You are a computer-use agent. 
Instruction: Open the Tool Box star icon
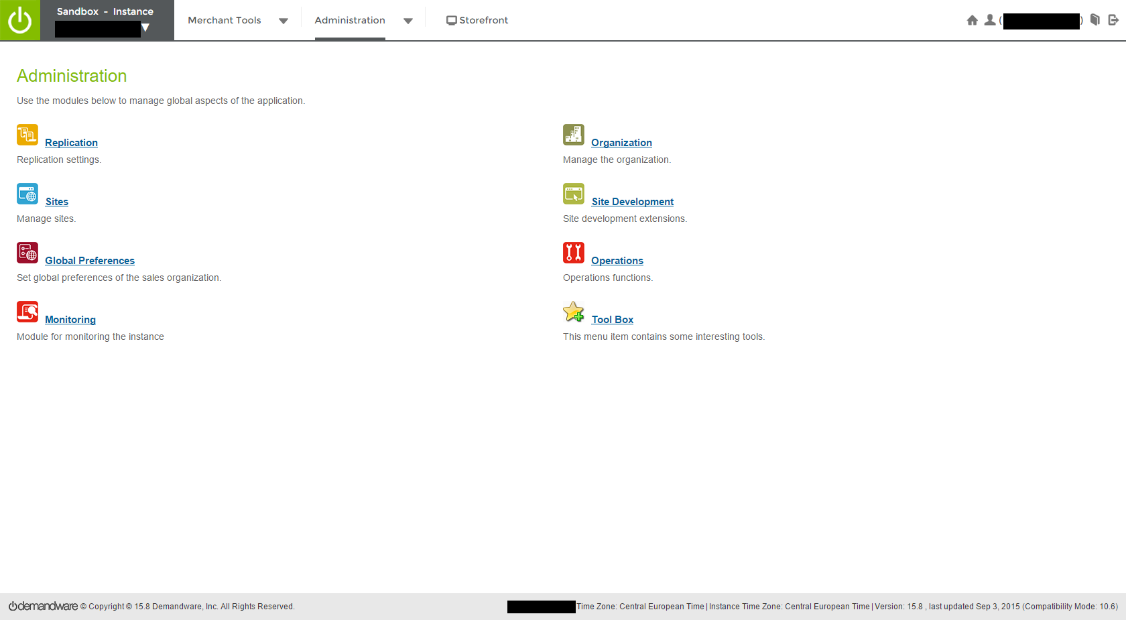[574, 312]
